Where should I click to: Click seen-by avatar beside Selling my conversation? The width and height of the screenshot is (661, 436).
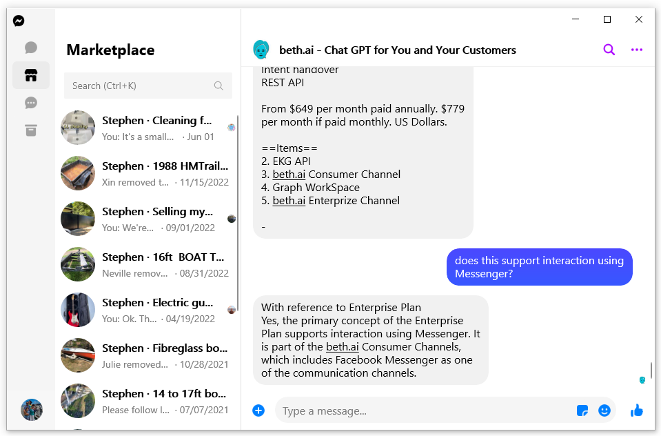[232, 219]
